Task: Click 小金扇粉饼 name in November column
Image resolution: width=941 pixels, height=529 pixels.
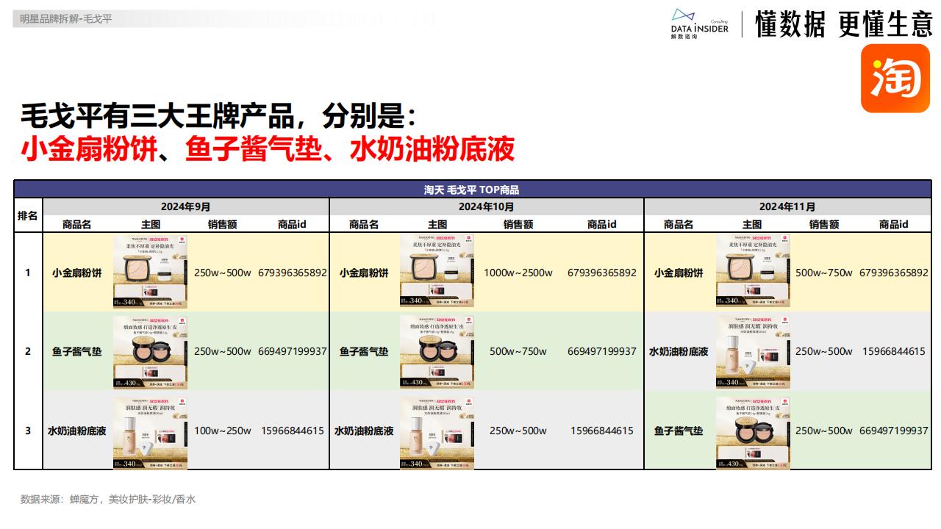Action: click(679, 273)
